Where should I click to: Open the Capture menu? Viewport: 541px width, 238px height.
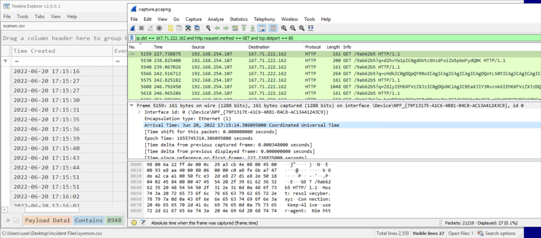pyautogui.click(x=193, y=19)
